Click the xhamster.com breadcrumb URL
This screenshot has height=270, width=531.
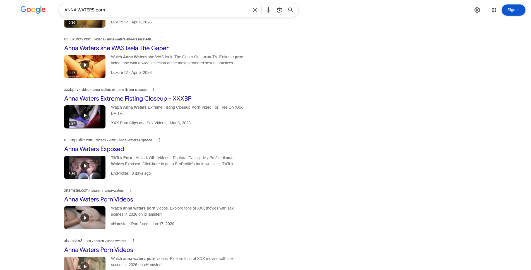(94, 190)
